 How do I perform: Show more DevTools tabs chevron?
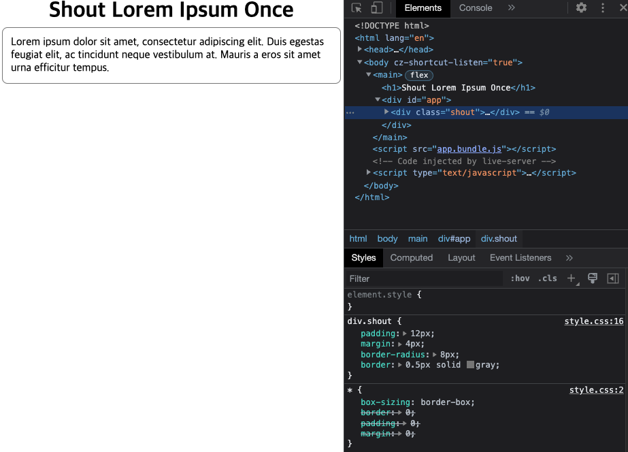coord(512,7)
